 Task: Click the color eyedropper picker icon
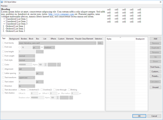coord(59,65)
